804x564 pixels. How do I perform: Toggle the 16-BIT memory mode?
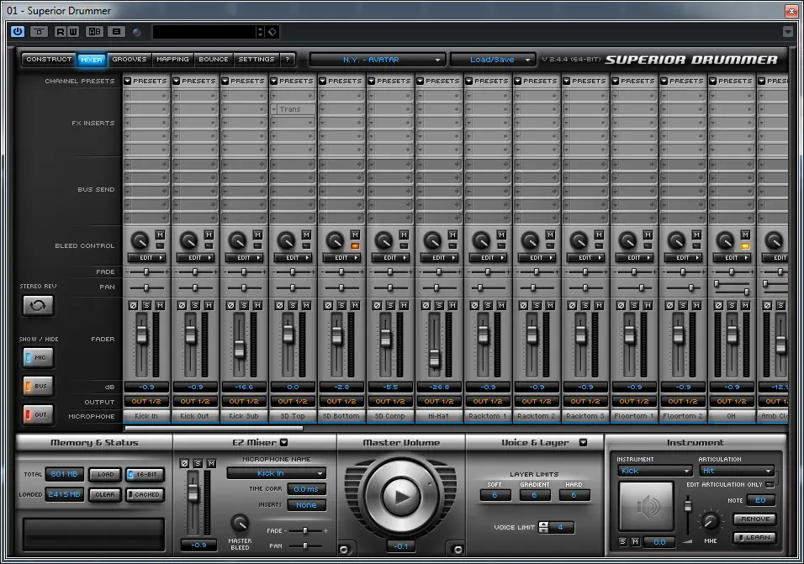click(x=146, y=475)
